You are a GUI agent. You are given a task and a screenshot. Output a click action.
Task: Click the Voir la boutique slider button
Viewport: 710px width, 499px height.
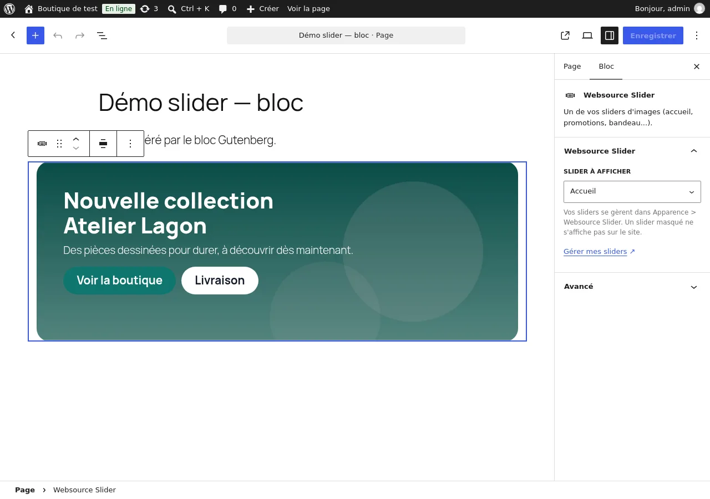[x=119, y=281]
